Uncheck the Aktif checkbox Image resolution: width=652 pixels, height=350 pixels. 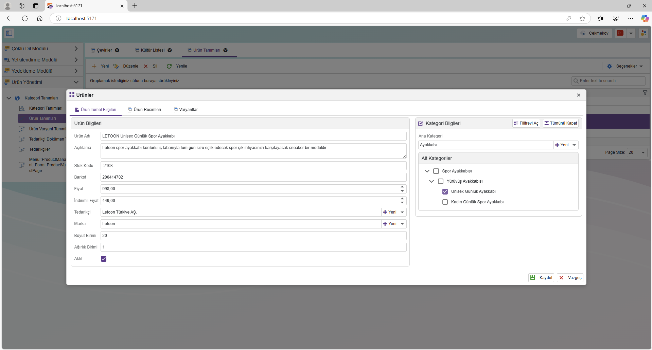pos(104,259)
